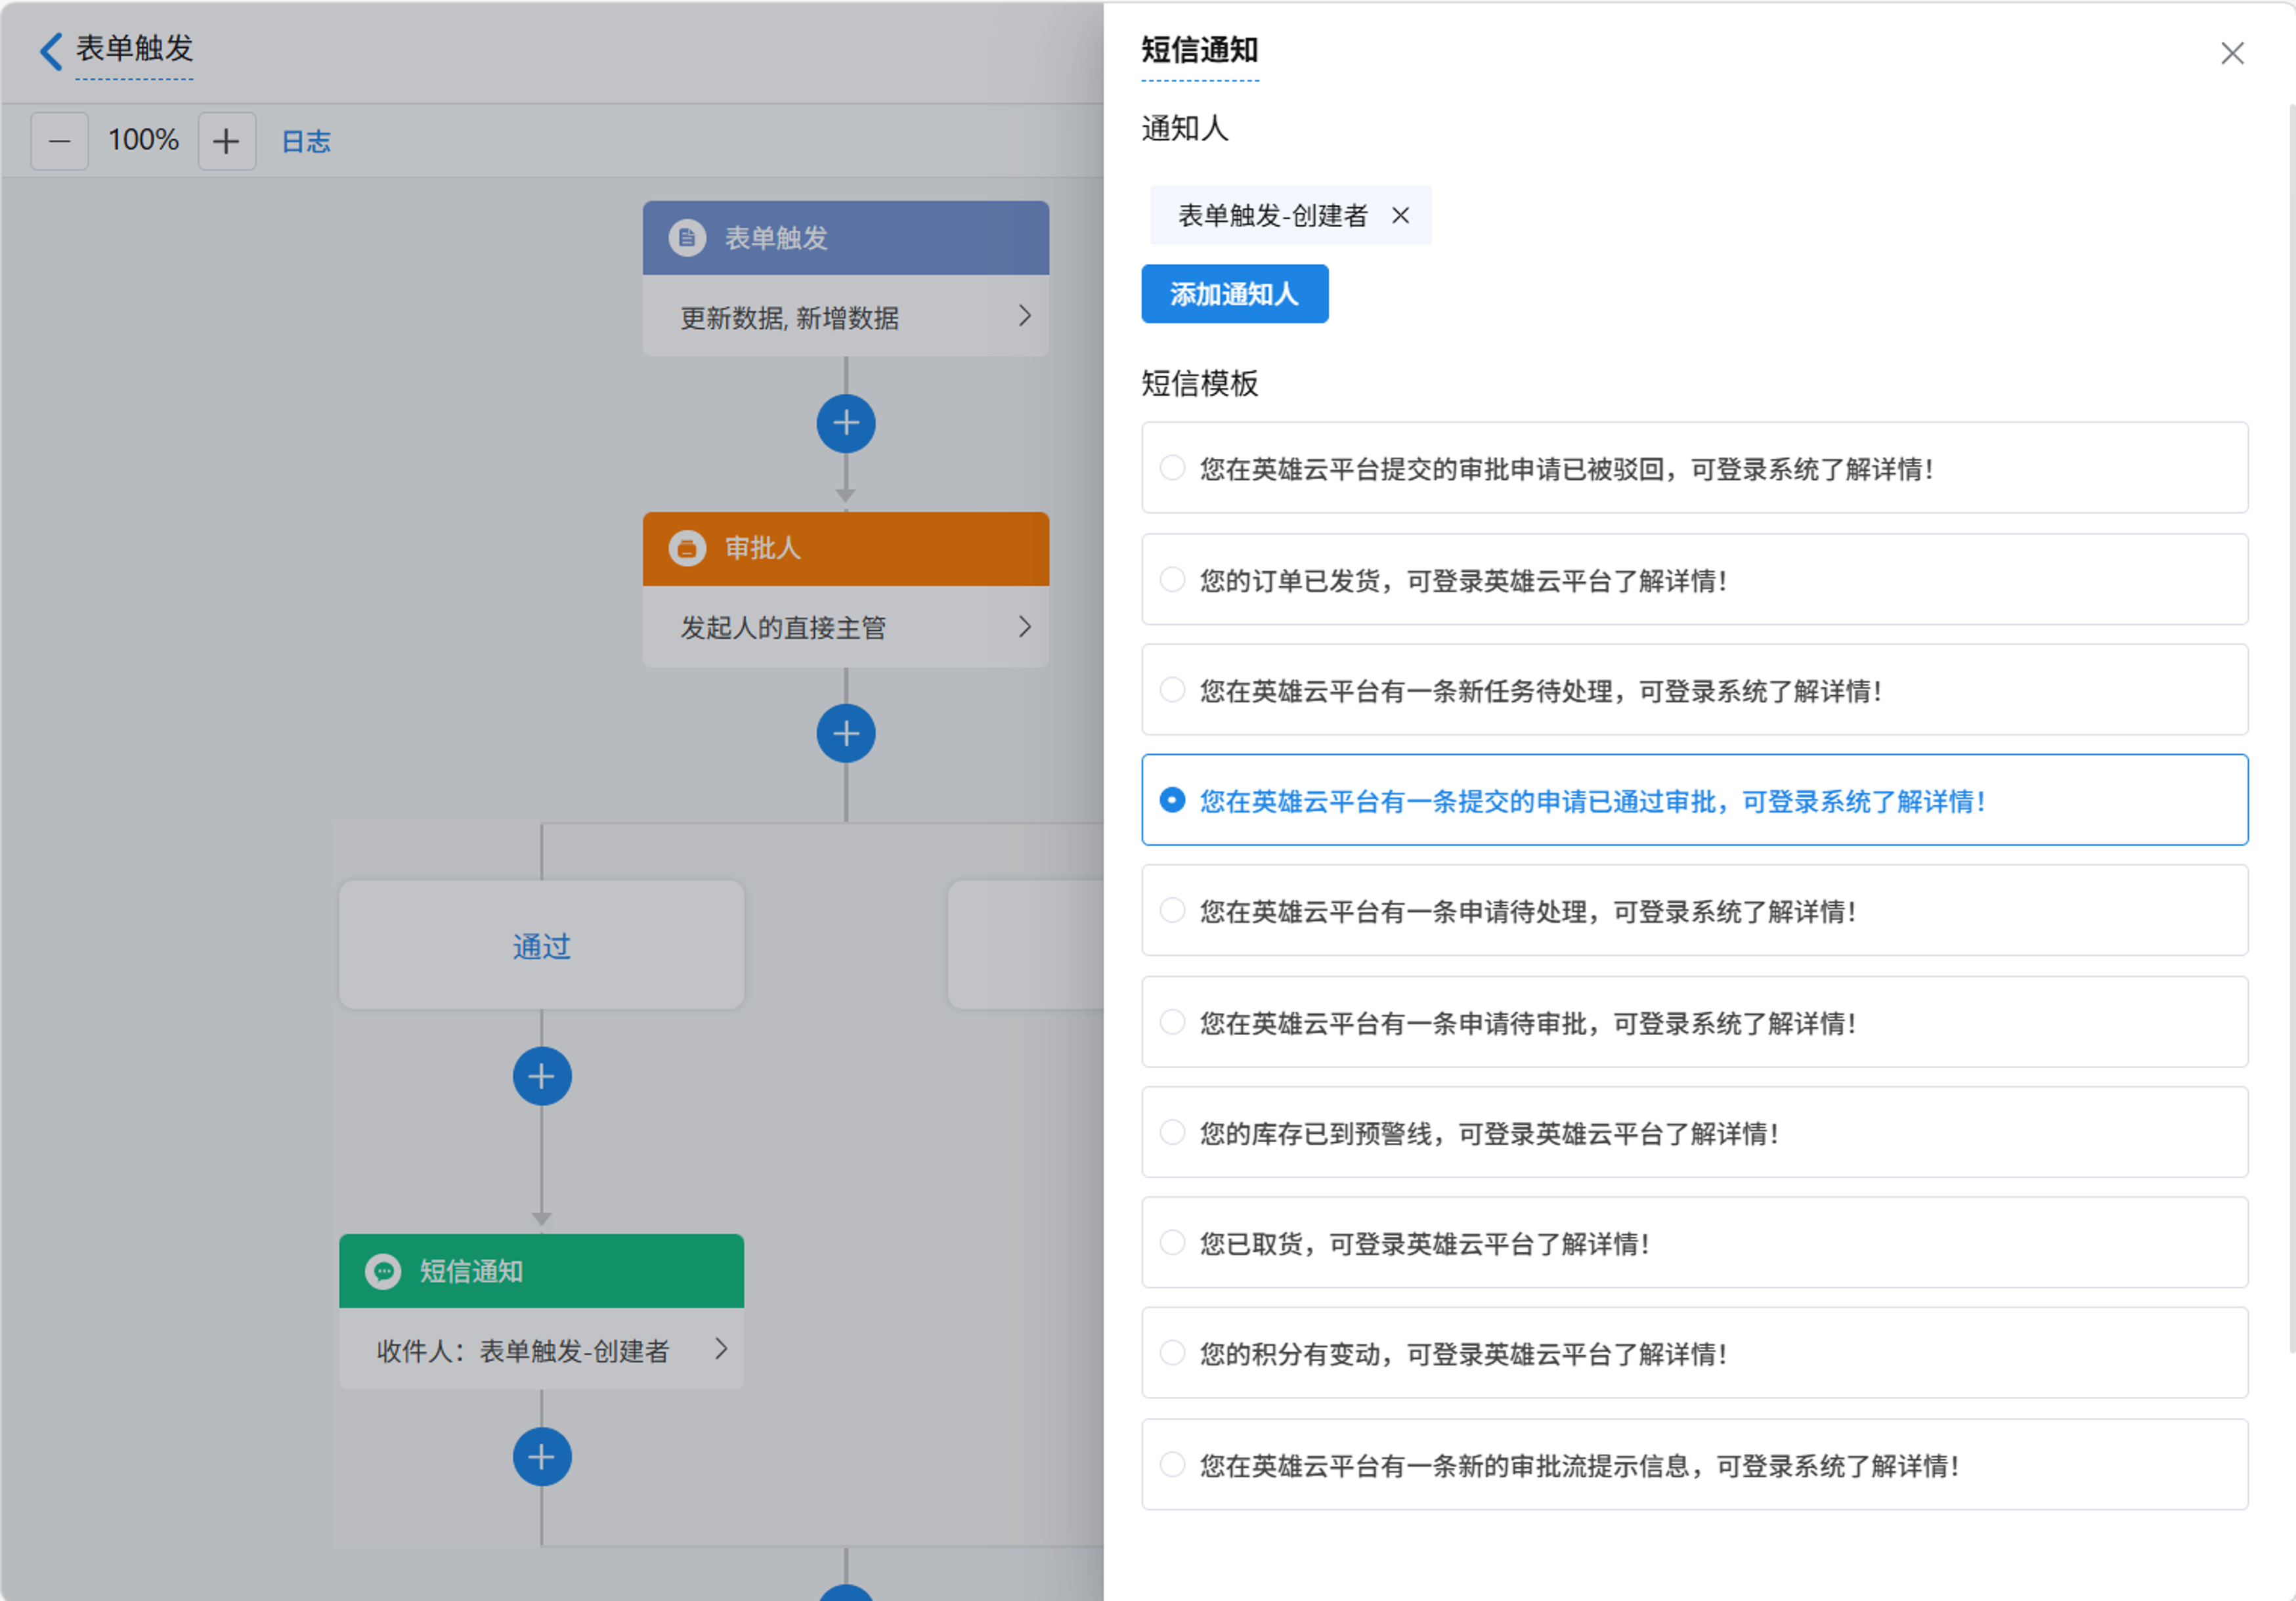Add a node under the 通过 branch
The image size is (2296, 1601).
click(x=542, y=1076)
